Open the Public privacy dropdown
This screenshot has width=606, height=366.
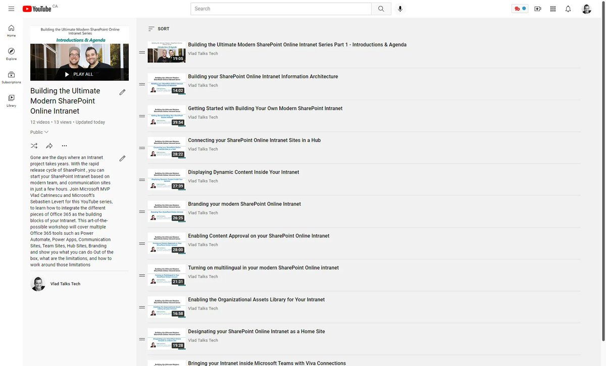click(x=39, y=132)
